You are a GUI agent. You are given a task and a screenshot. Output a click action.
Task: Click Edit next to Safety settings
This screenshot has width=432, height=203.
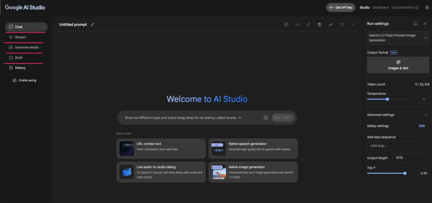[422, 126]
